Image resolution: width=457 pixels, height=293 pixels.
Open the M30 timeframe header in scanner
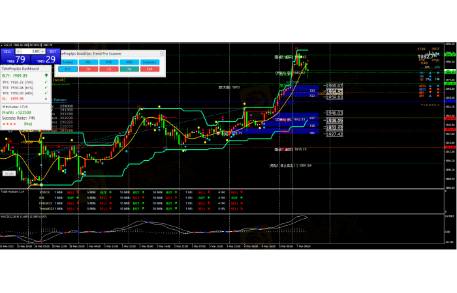click(129, 62)
